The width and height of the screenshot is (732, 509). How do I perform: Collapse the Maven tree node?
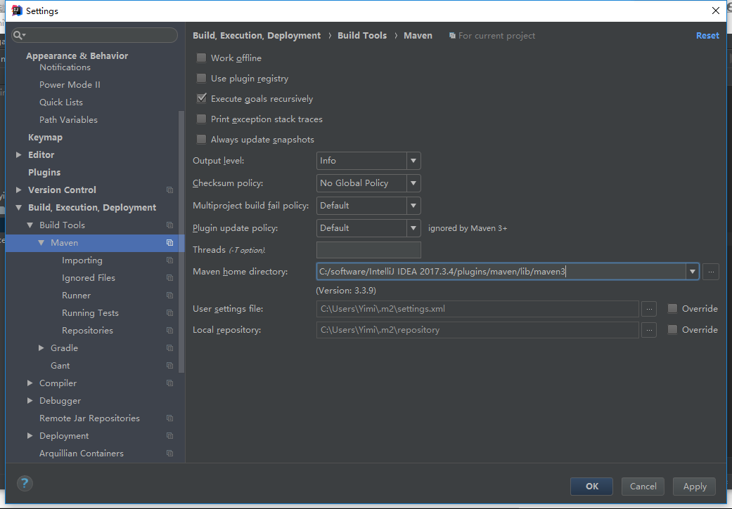tap(41, 243)
